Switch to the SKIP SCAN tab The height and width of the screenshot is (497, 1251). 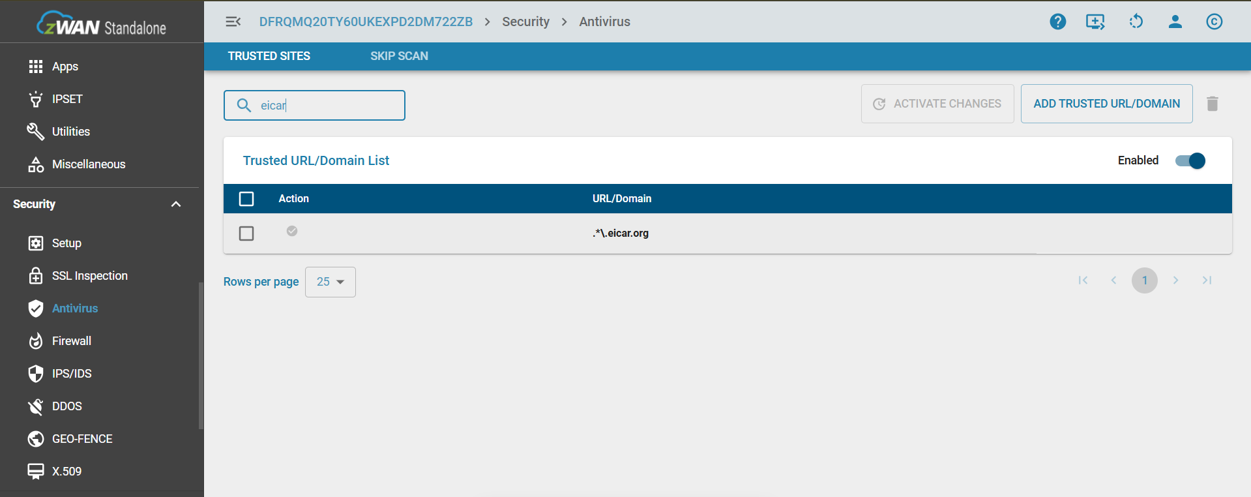pos(399,56)
